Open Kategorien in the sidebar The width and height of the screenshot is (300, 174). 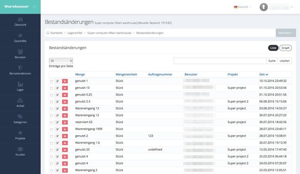coord(20,119)
